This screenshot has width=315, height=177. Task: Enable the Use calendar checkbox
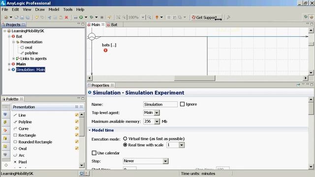pyautogui.click(x=94, y=153)
